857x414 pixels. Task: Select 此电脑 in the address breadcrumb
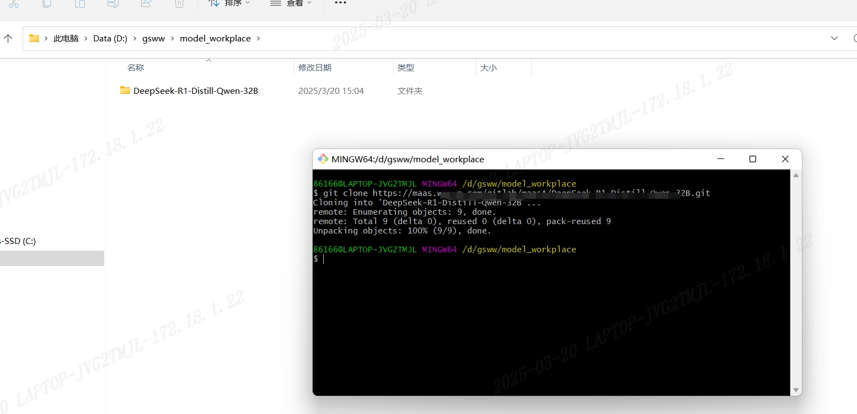pos(66,39)
